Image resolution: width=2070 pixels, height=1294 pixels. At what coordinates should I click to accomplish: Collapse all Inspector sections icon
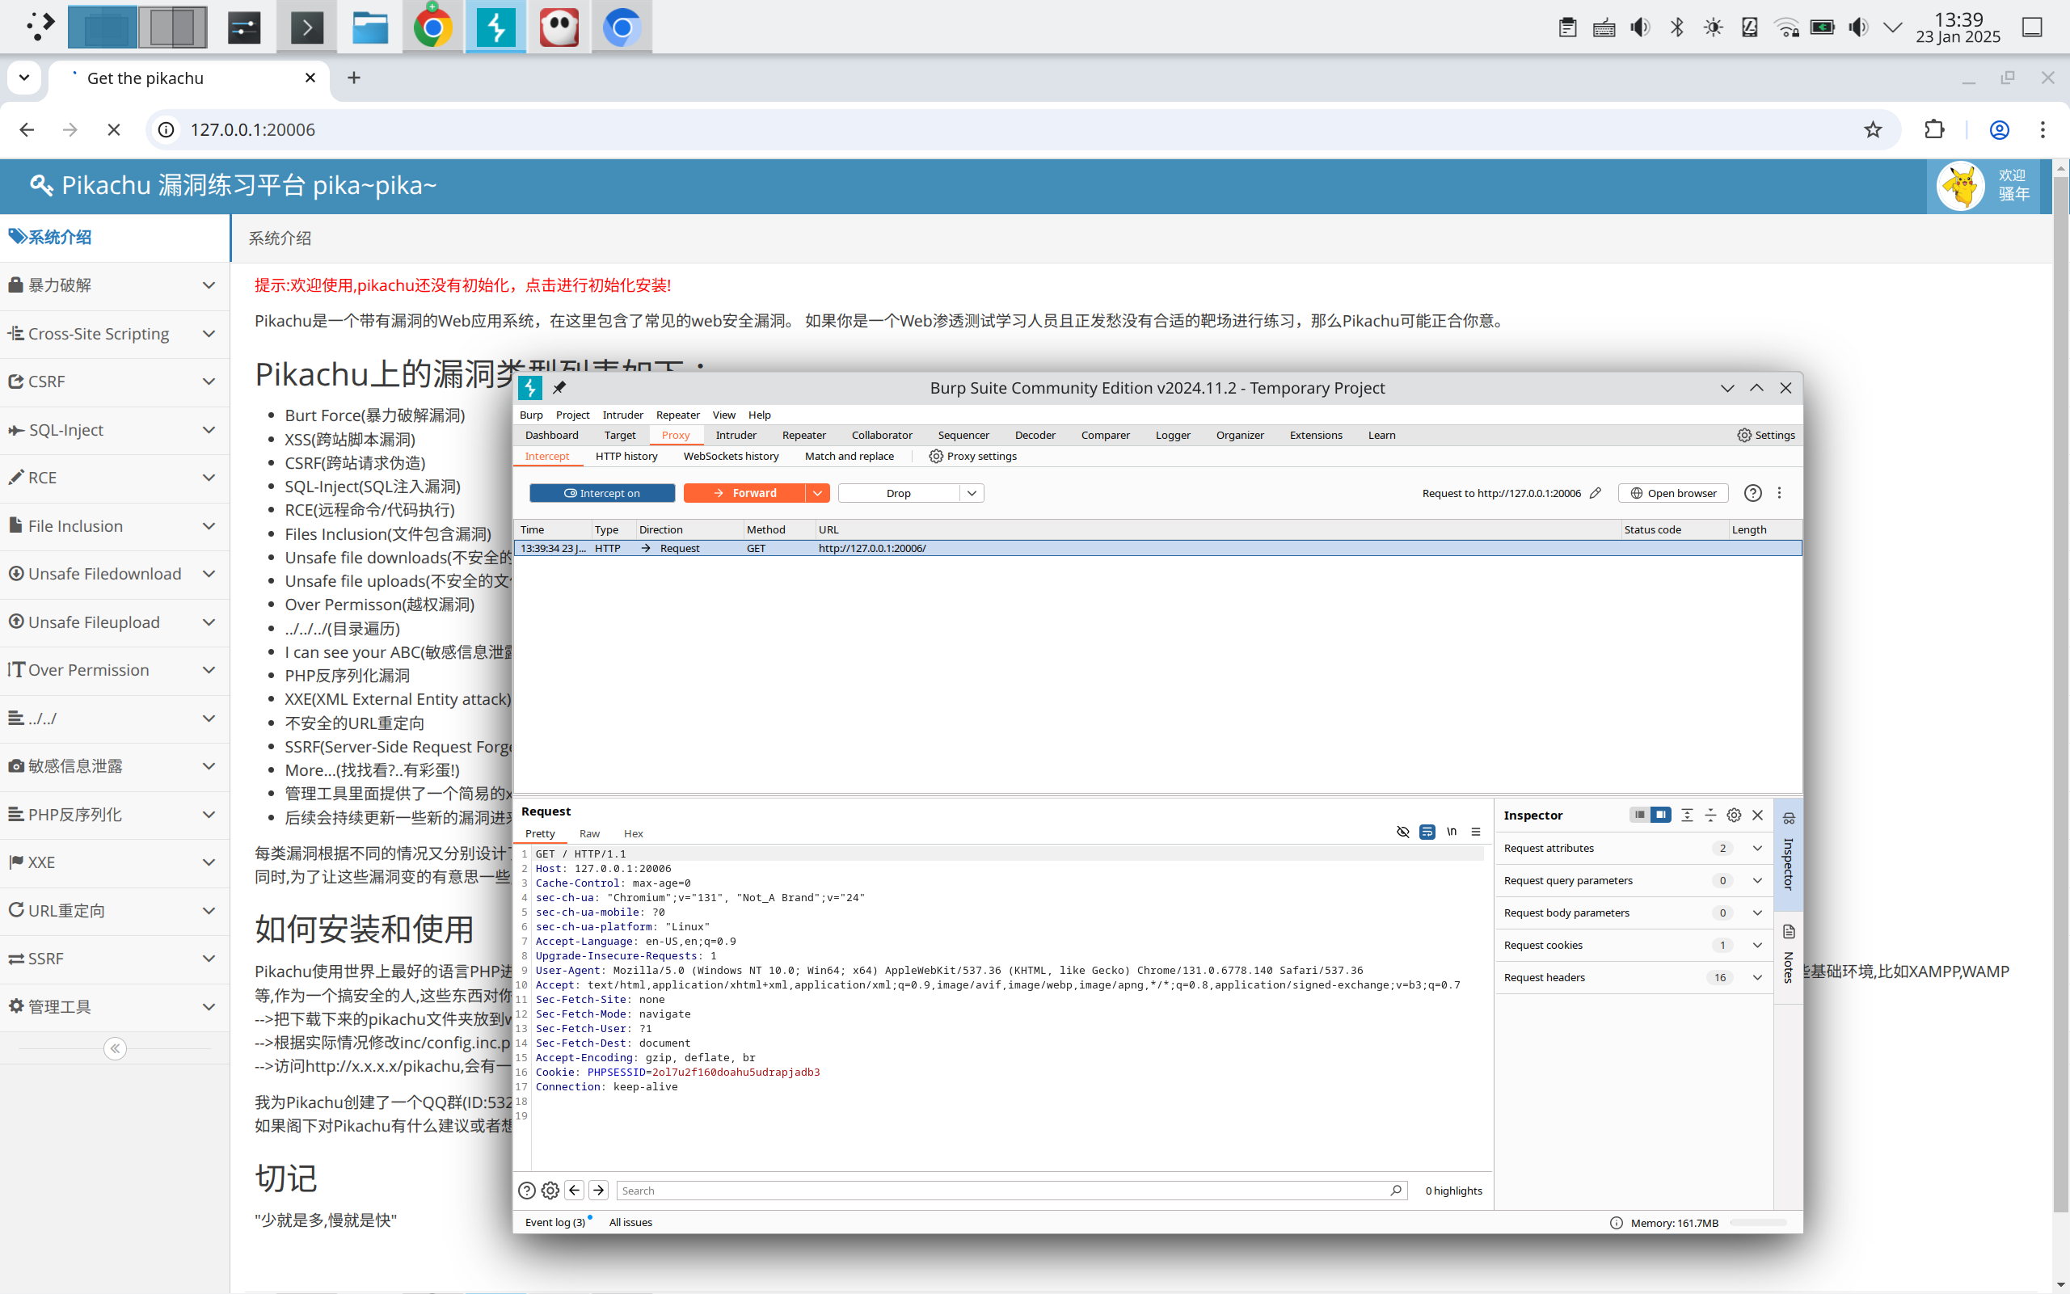[1710, 815]
